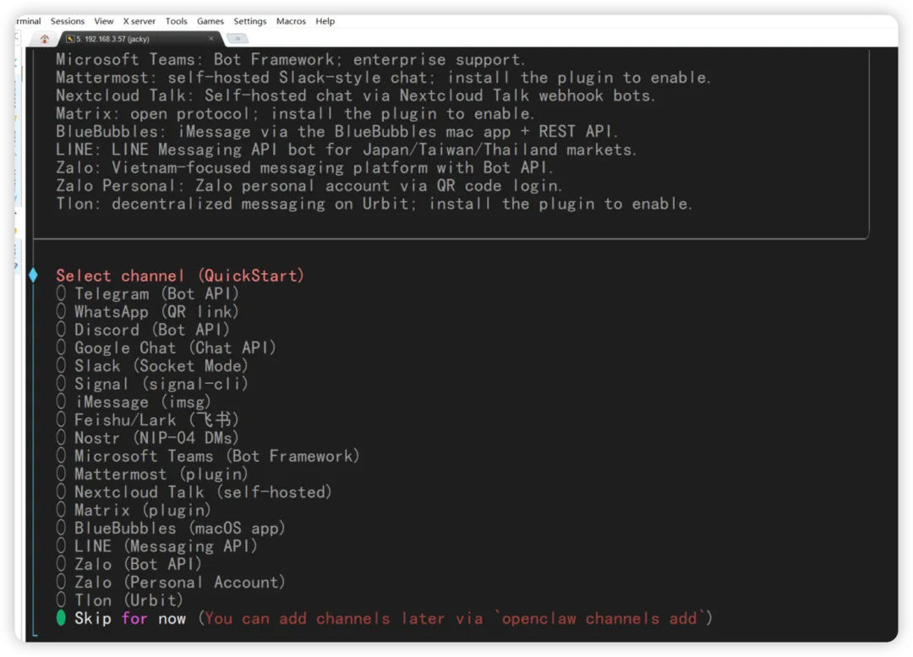Click the Zalo: Vietnam-focused messaging line
The image size is (913, 657).
pos(304,167)
